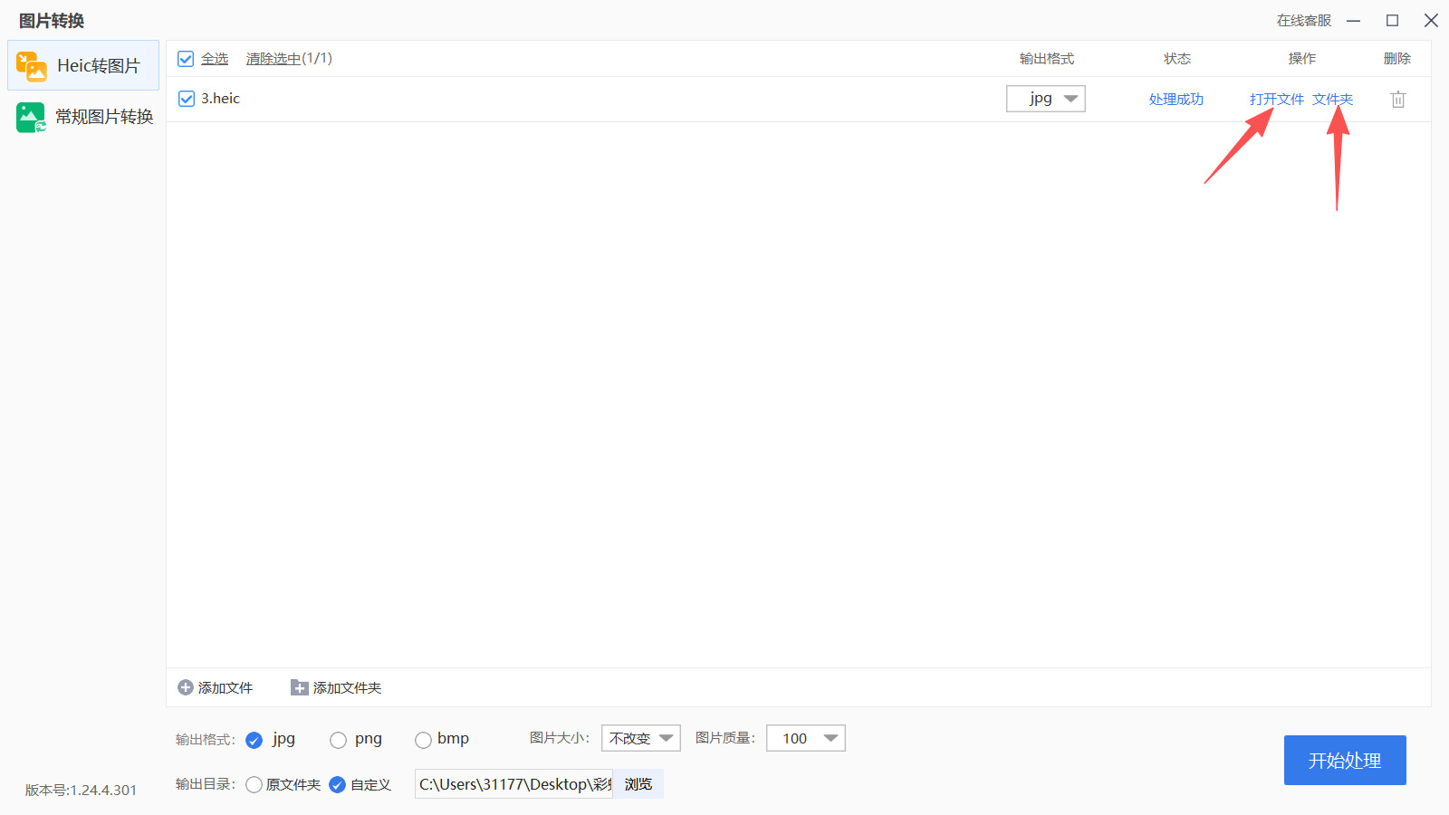
Task: Close the 图片转换 window
Action: (1431, 21)
